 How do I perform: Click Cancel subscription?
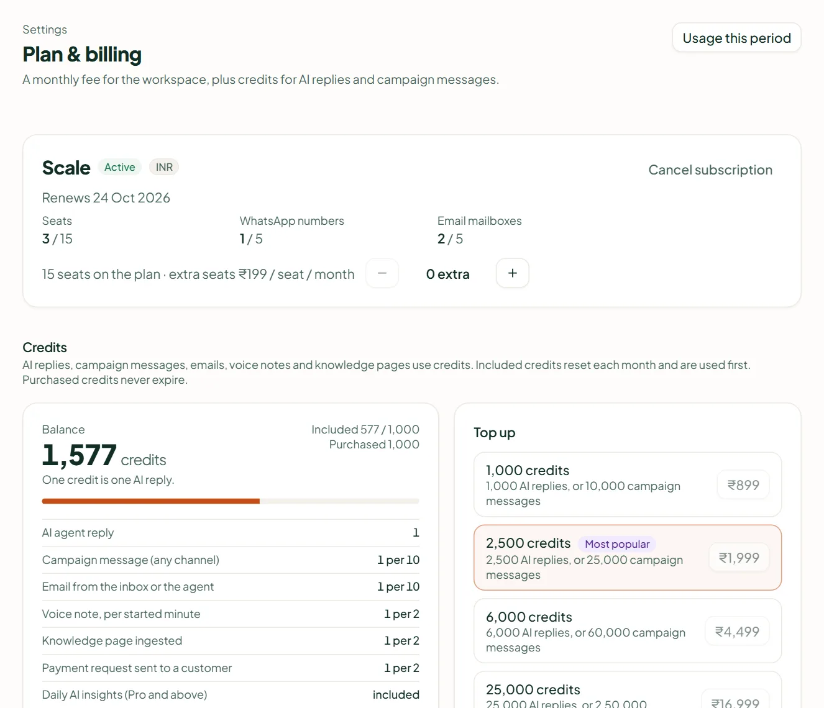pos(710,170)
